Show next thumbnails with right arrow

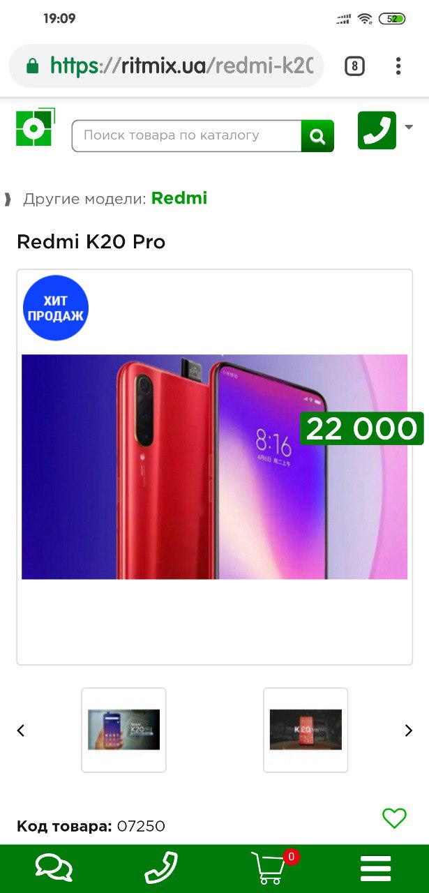click(x=409, y=730)
